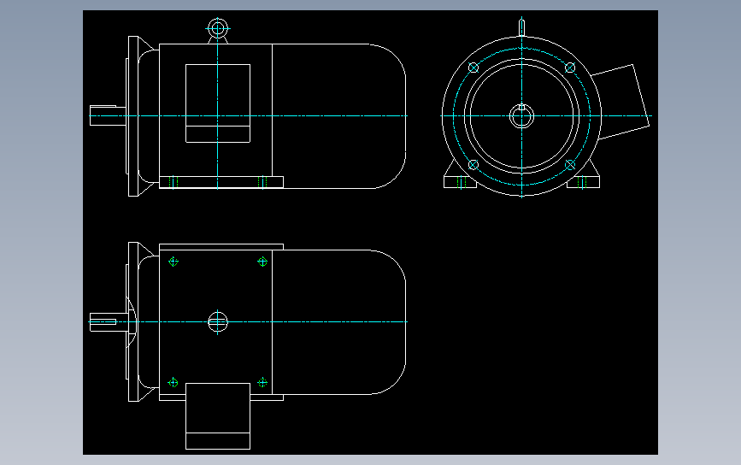Select the rounded fan cover in the side view
This screenshot has height=465, width=741.
pos(338,116)
